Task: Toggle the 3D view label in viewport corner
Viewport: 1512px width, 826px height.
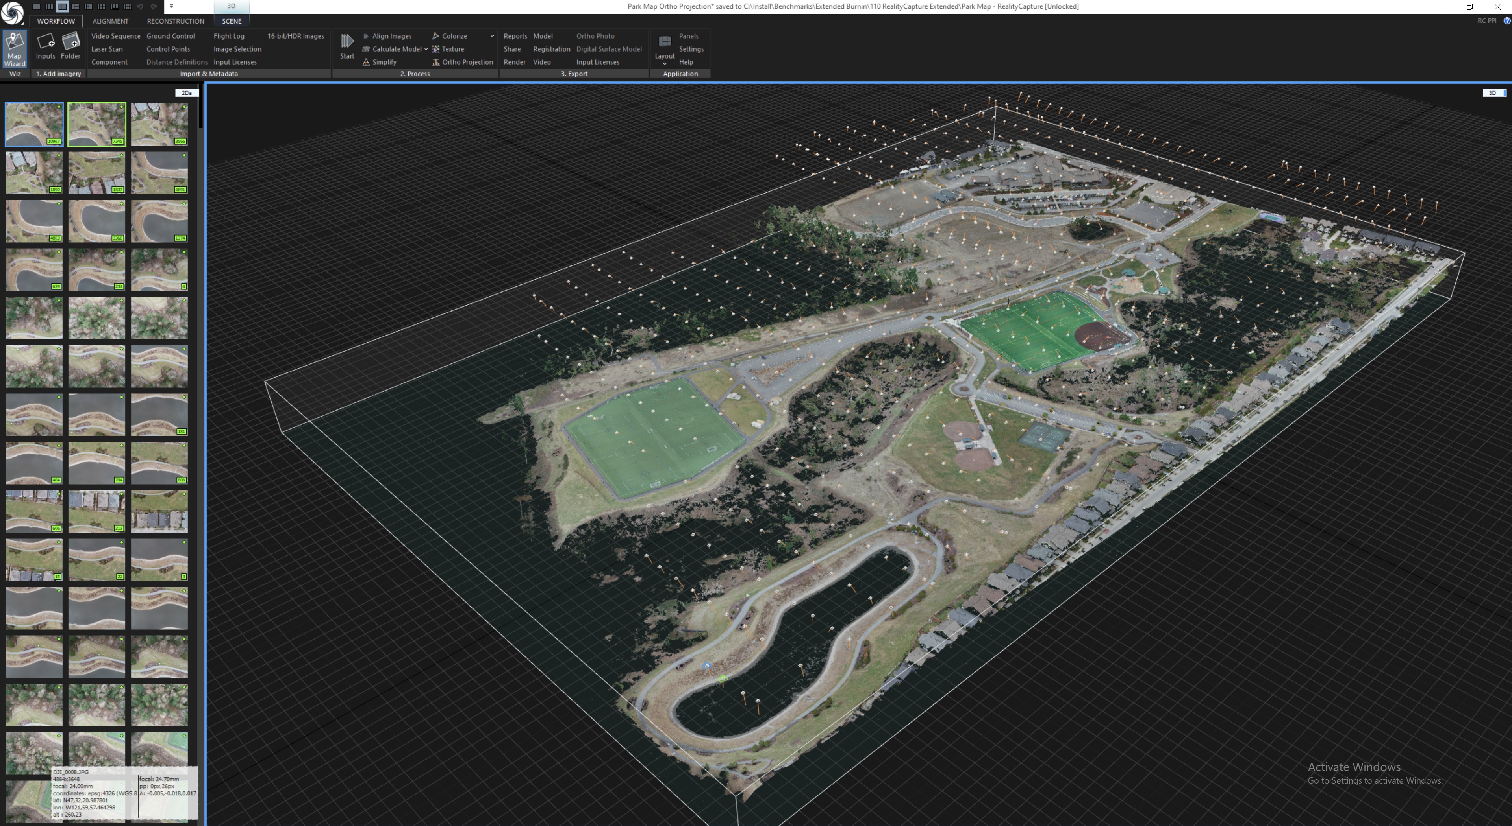Action: (1492, 92)
